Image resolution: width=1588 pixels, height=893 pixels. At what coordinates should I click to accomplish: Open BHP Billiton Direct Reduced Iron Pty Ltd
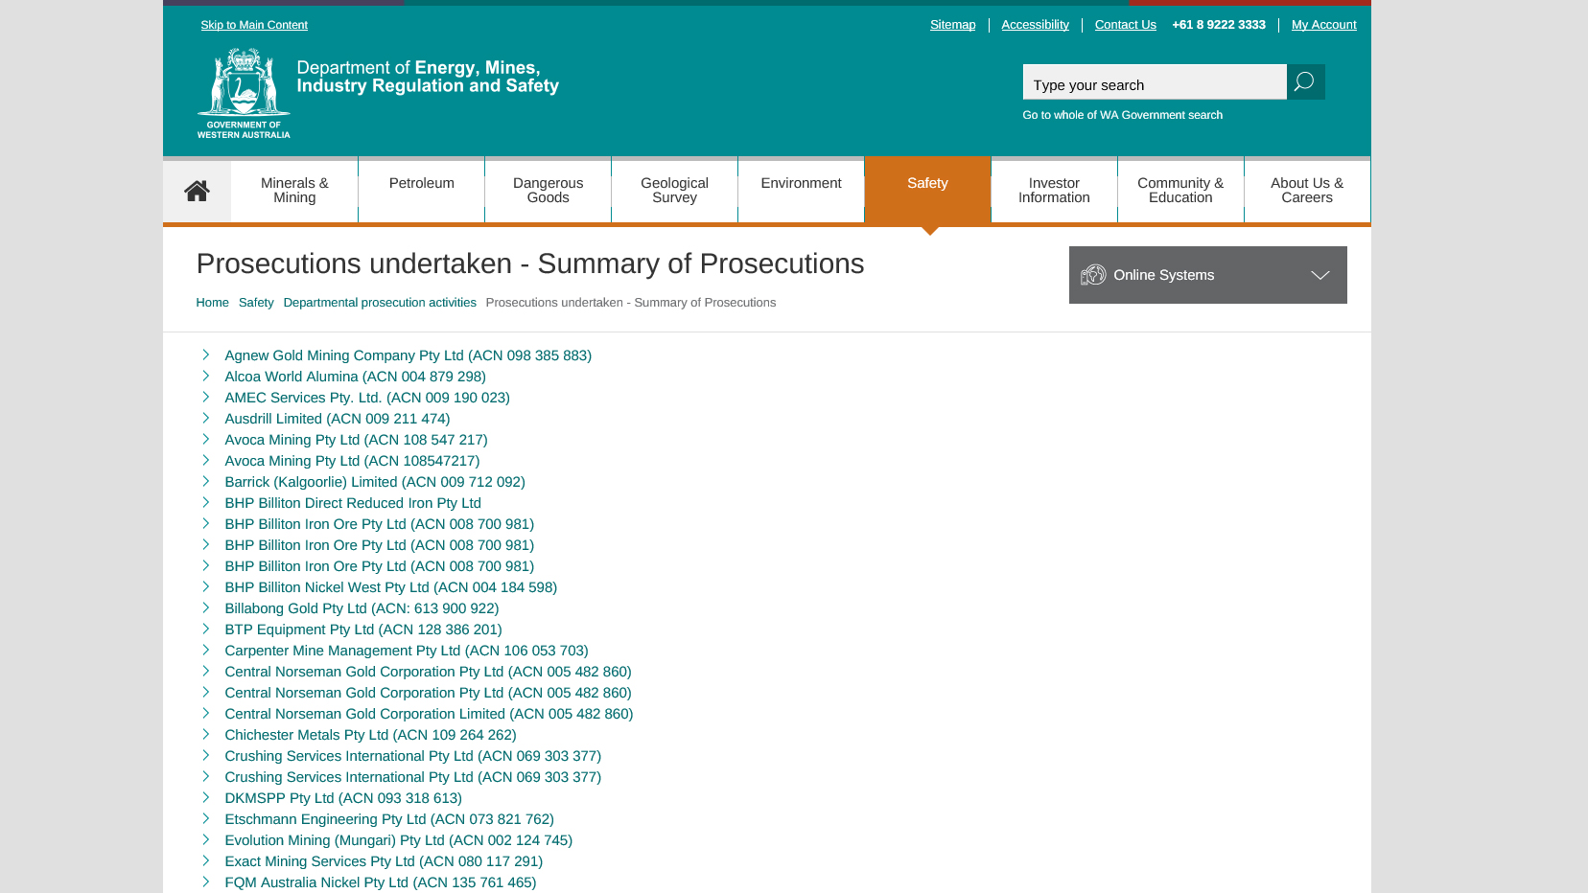pyautogui.click(x=353, y=503)
